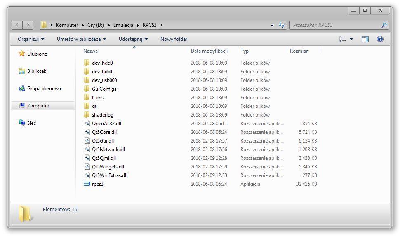The width and height of the screenshot is (400, 236).
Task: Expand arrow after Emulacja breadcrumb
Action: point(138,25)
